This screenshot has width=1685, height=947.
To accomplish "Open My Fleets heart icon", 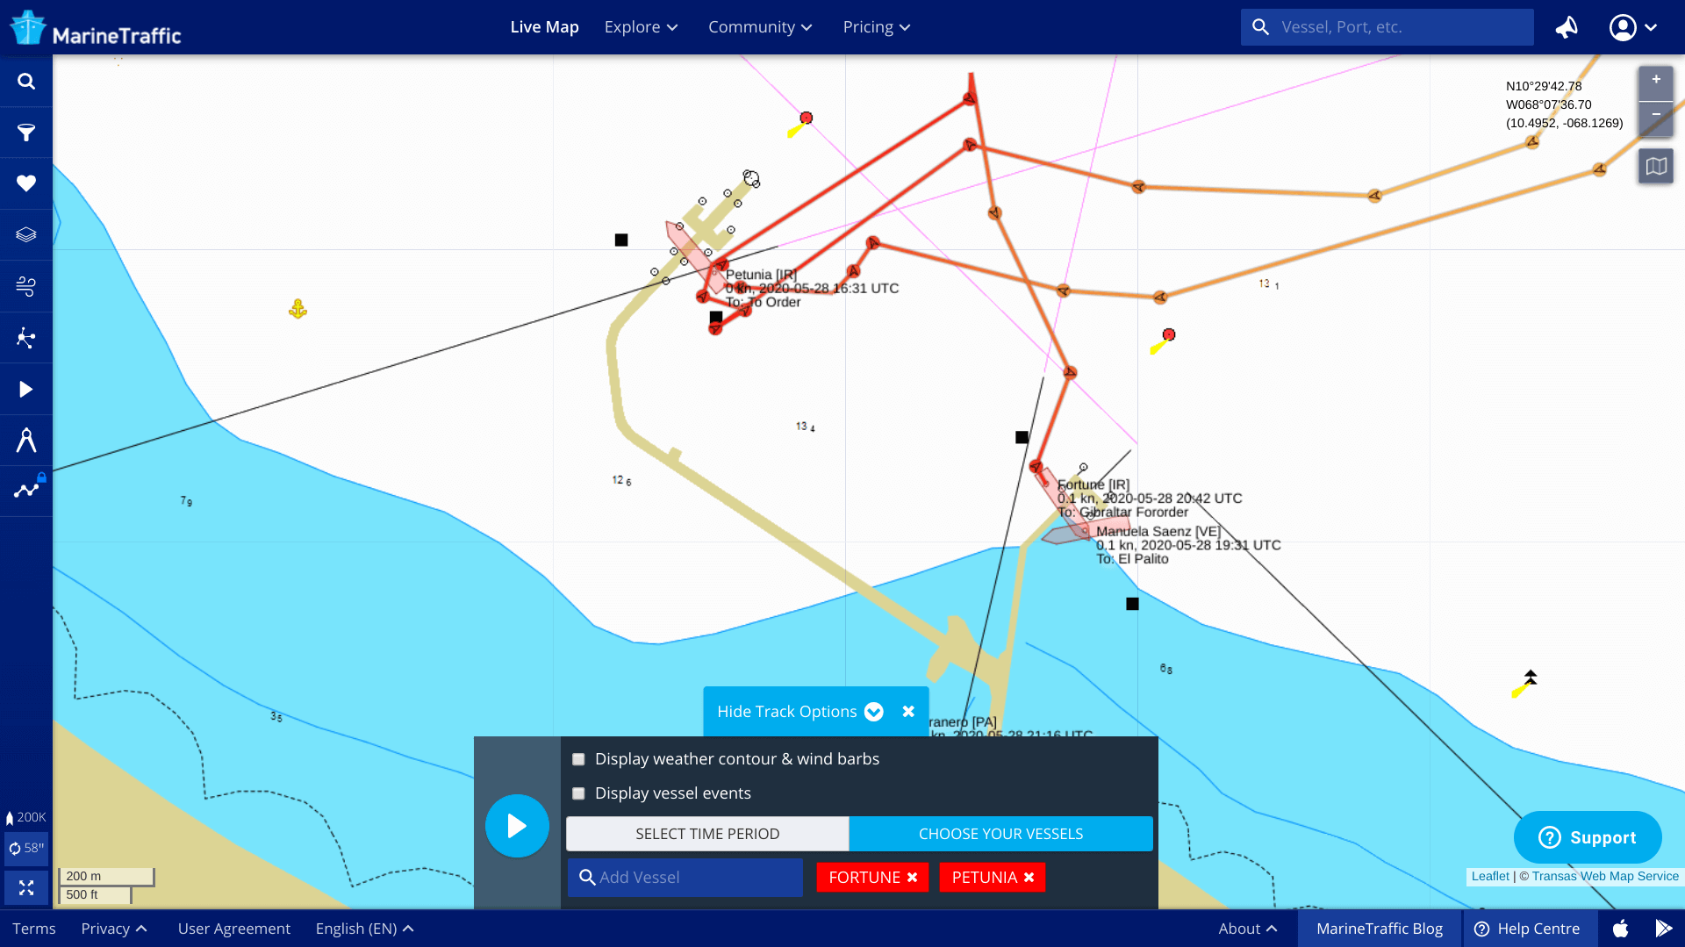I will click(x=26, y=183).
